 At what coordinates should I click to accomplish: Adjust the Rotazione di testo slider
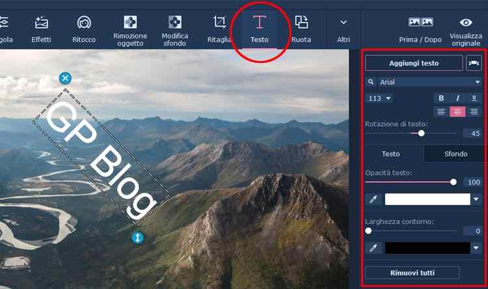click(421, 133)
